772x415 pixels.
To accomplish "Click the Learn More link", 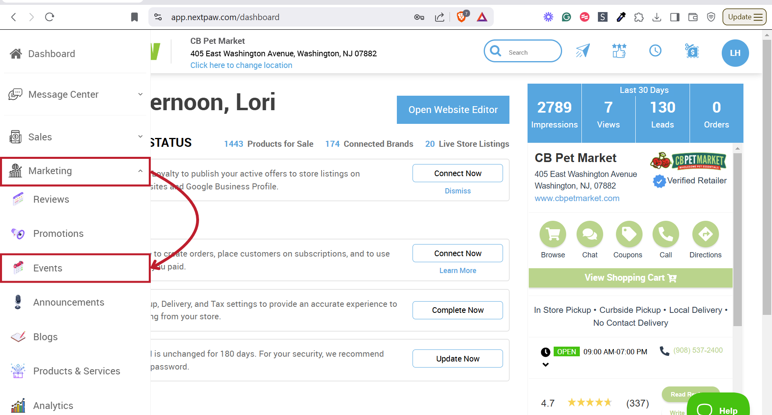I will [x=458, y=271].
